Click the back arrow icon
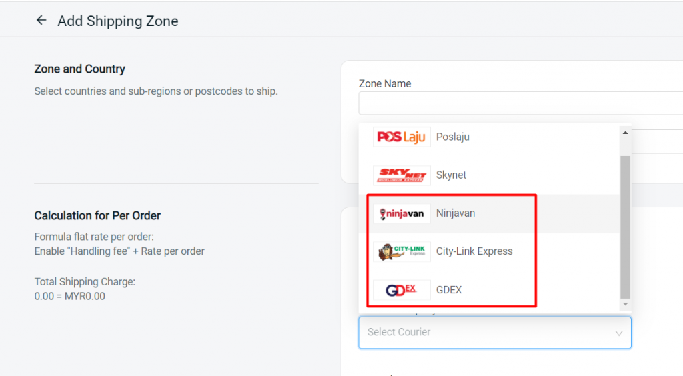This screenshot has width=683, height=376. tap(41, 21)
